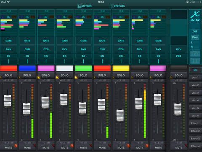
Task: Open DYN compressor for channel 2
Action: point(27,49)
